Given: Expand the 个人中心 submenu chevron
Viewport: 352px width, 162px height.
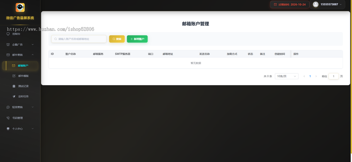Looking at the screenshot, I should click(x=33, y=129).
